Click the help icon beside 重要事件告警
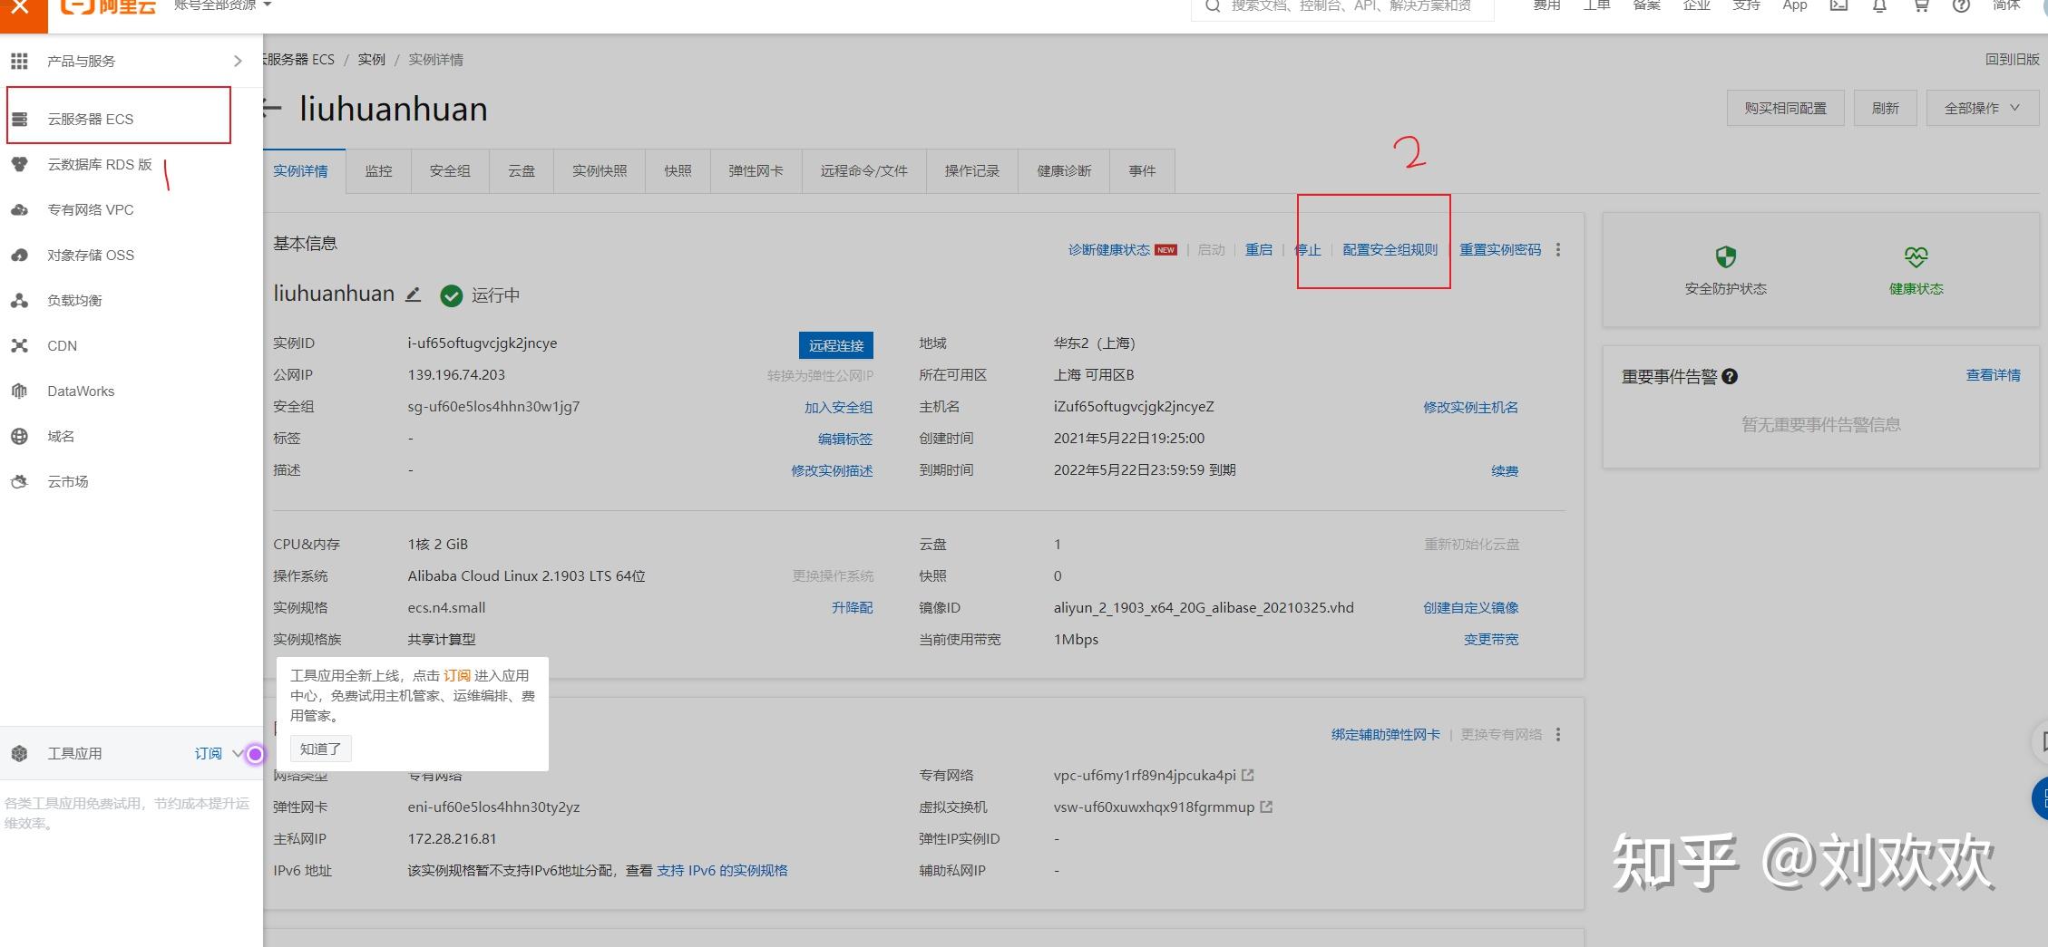Image resolution: width=2048 pixels, height=947 pixels. [x=1730, y=376]
